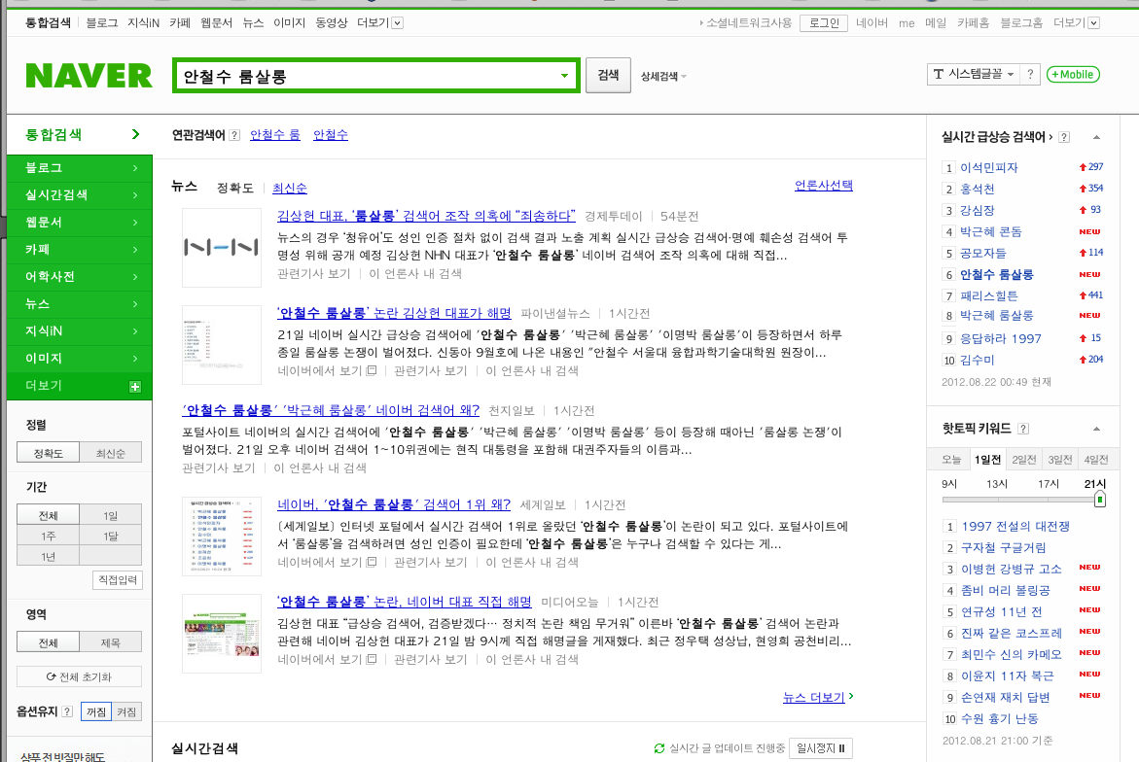Open hot topic 구자철 구글거림
Screen dimensions: 1139x762
[1004, 548]
